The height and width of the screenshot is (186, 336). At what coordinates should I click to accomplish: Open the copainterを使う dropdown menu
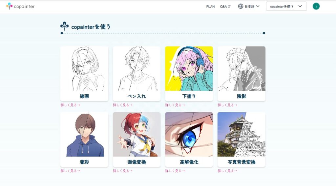pos(286,6)
